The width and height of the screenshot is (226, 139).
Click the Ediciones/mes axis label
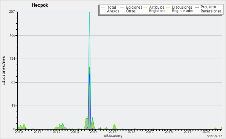click(x=3, y=71)
